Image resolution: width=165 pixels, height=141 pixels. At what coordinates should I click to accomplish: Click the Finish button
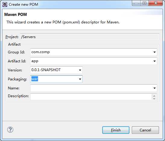[116, 130]
